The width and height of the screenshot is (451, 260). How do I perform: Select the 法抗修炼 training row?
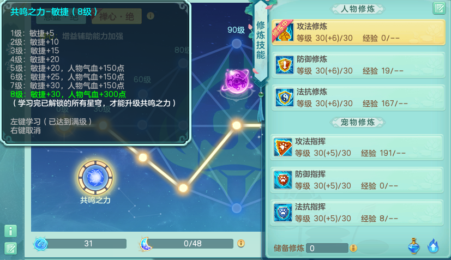click(x=358, y=98)
